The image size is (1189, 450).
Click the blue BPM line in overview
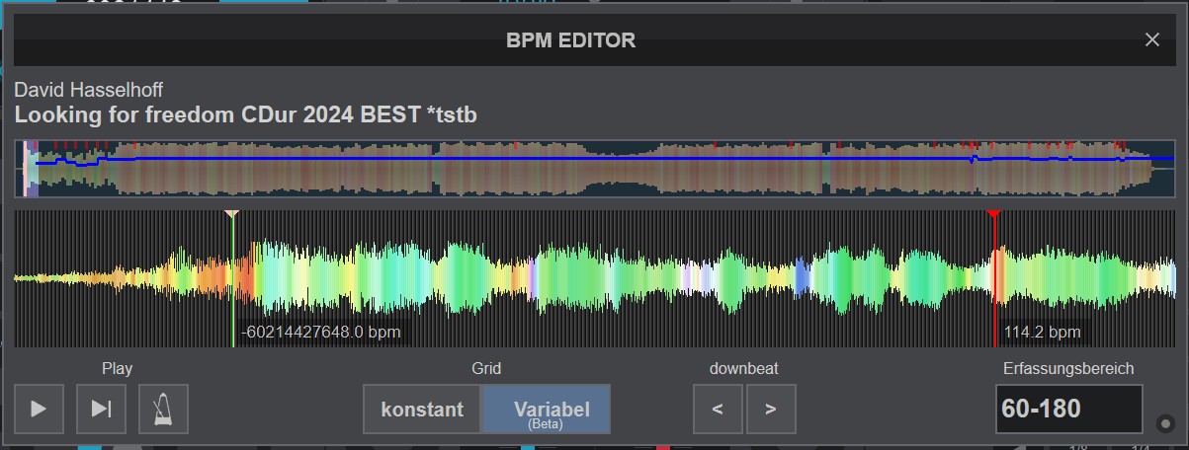coord(494,158)
